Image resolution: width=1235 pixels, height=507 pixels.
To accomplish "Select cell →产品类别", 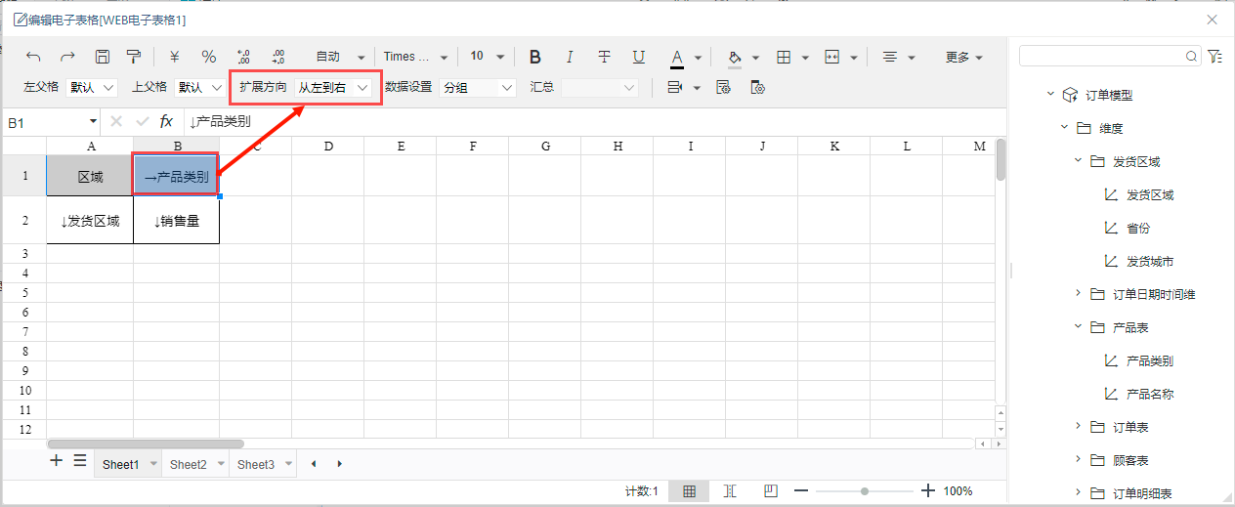I will click(x=176, y=177).
